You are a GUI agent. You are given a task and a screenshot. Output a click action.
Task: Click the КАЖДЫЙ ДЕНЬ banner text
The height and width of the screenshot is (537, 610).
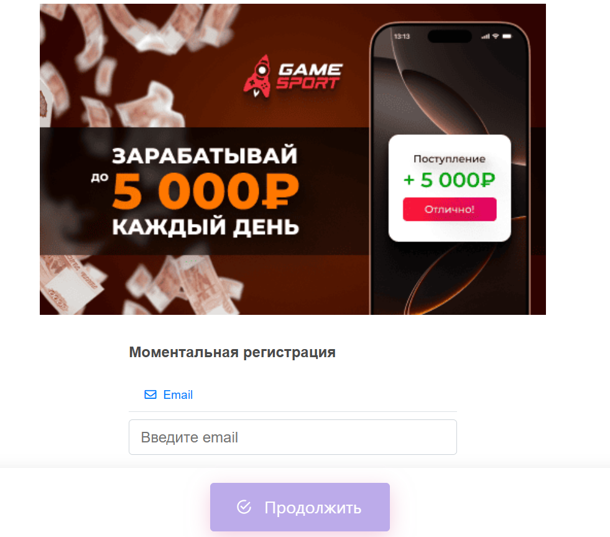205,226
